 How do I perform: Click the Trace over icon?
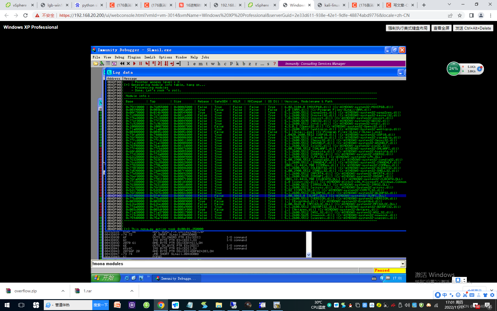(166, 63)
